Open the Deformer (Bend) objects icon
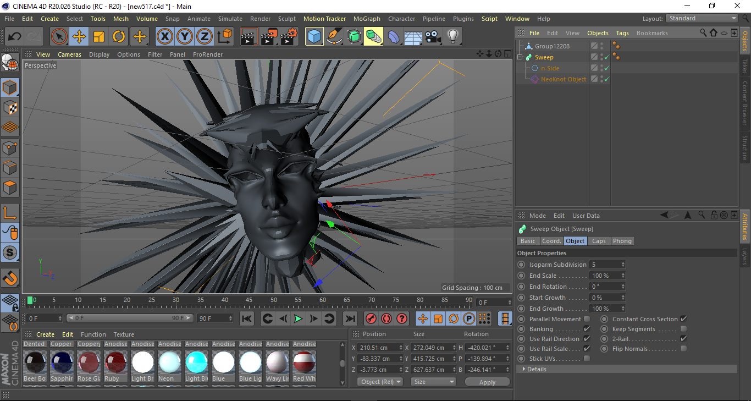Screen dimensions: 751x401 (x=394, y=37)
